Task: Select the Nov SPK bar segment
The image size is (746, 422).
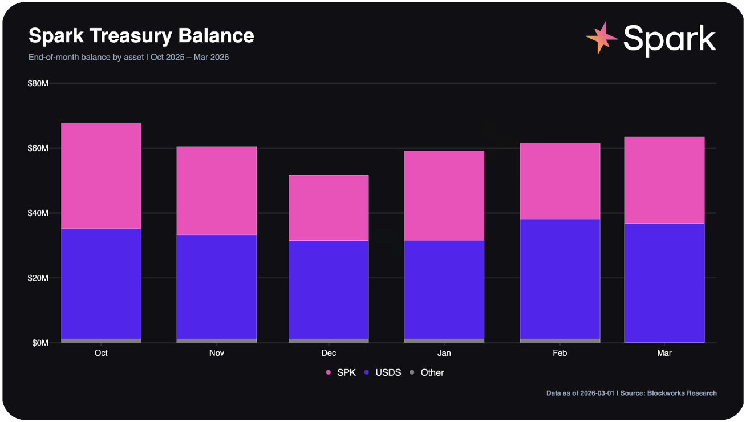Action: coord(217,190)
